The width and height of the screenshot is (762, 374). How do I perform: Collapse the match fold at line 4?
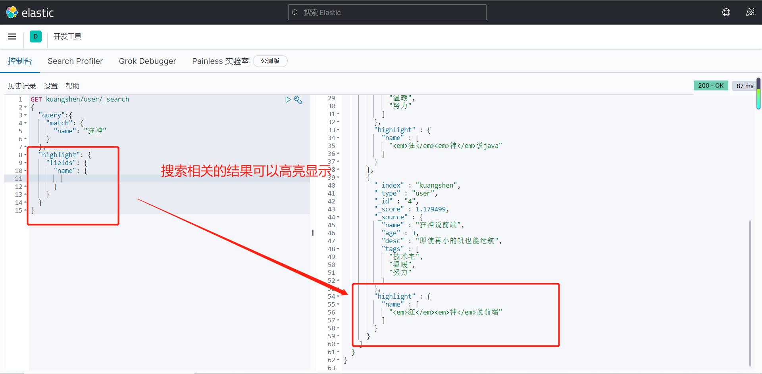[x=25, y=123]
